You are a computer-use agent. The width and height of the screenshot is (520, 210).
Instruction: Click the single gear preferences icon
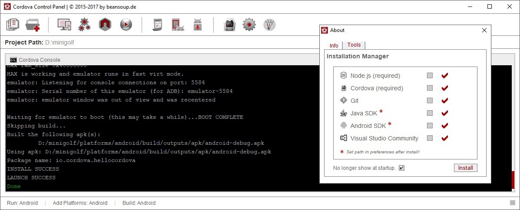click(x=249, y=25)
